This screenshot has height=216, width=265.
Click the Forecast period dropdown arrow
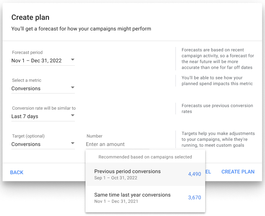72,60
